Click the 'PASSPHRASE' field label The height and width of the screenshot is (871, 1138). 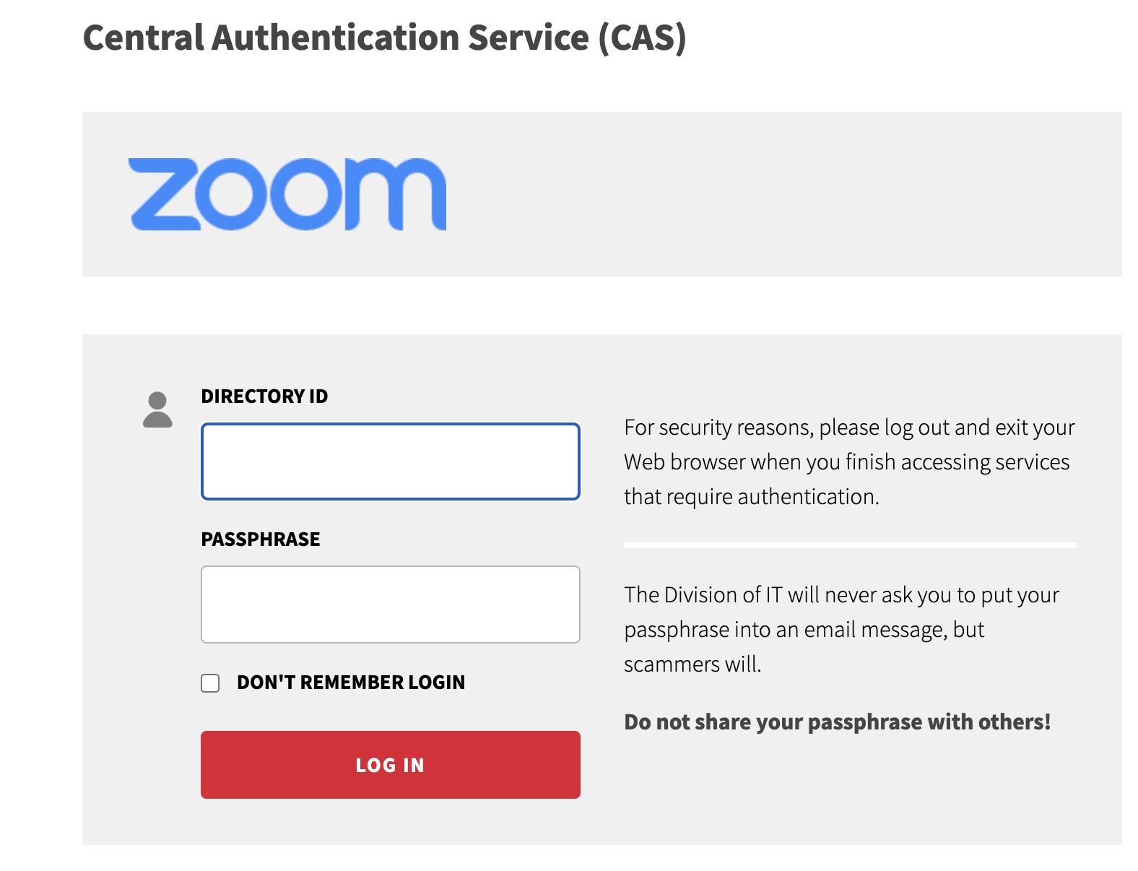click(260, 539)
